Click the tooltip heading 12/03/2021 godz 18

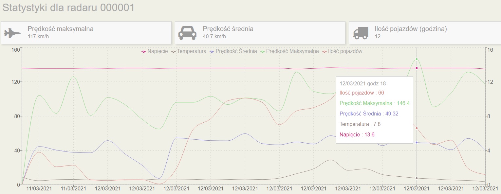[x=363, y=83]
